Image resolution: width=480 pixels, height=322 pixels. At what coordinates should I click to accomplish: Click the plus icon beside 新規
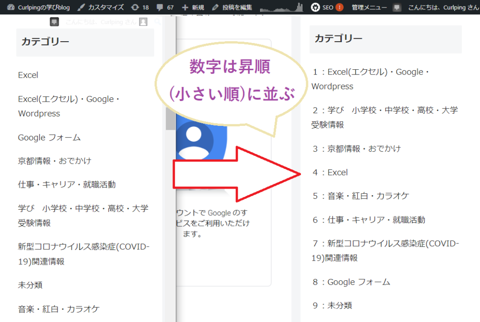pyautogui.click(x=185, y=7)
